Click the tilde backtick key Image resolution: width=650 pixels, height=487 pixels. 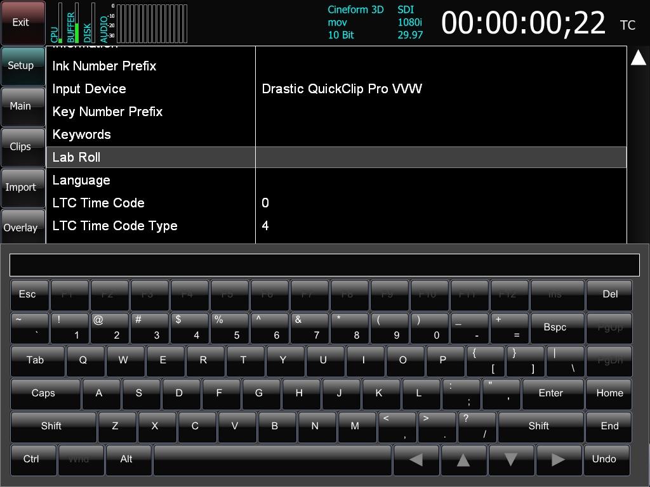coord(29,328)
